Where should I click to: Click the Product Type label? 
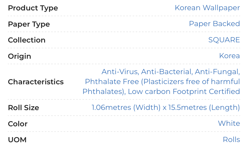pyautogui.click(x=33, y=8)
